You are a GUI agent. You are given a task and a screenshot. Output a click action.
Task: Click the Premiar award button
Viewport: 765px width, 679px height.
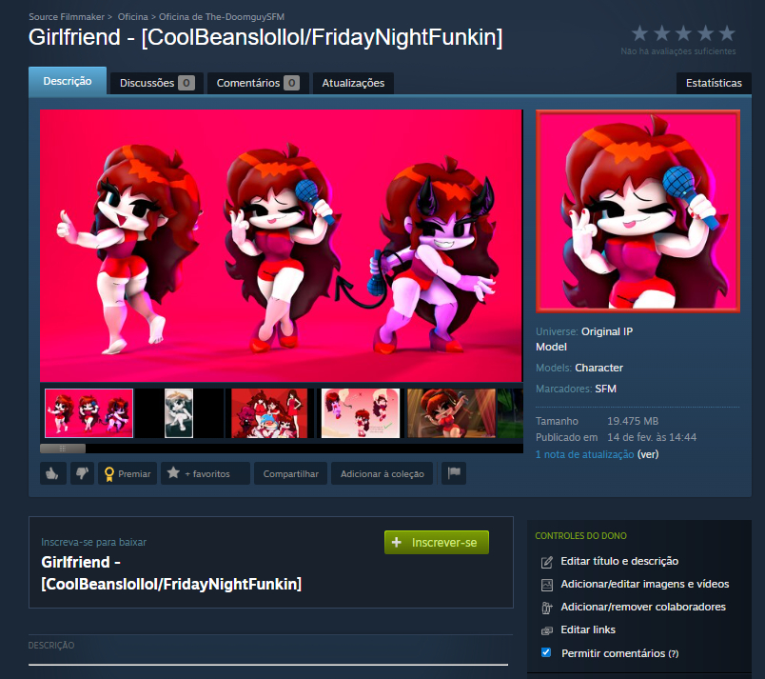[127, 473]
